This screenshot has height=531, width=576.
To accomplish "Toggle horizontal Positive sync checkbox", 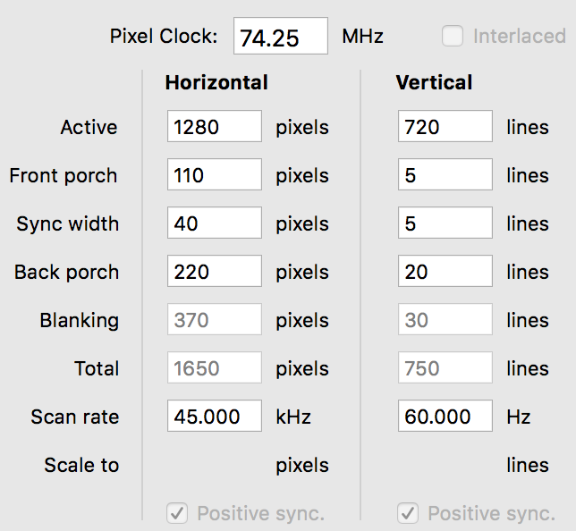I will (177, 513).
